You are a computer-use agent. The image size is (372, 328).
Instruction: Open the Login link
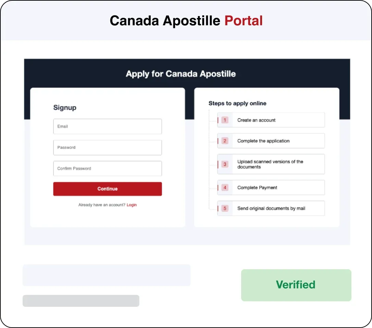coord(132,205)
